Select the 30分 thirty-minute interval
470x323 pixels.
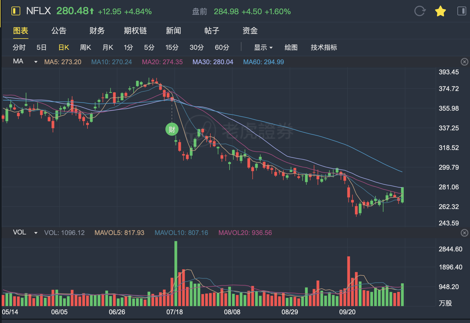pos(197,48)
